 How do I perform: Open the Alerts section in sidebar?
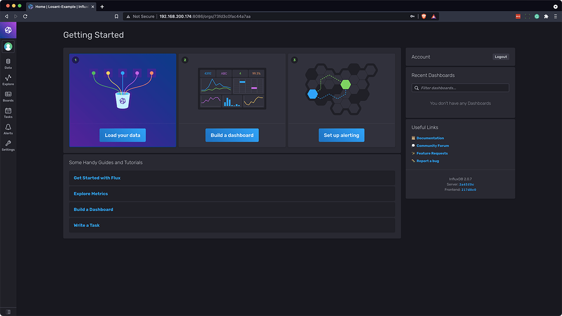click(8, 129)
